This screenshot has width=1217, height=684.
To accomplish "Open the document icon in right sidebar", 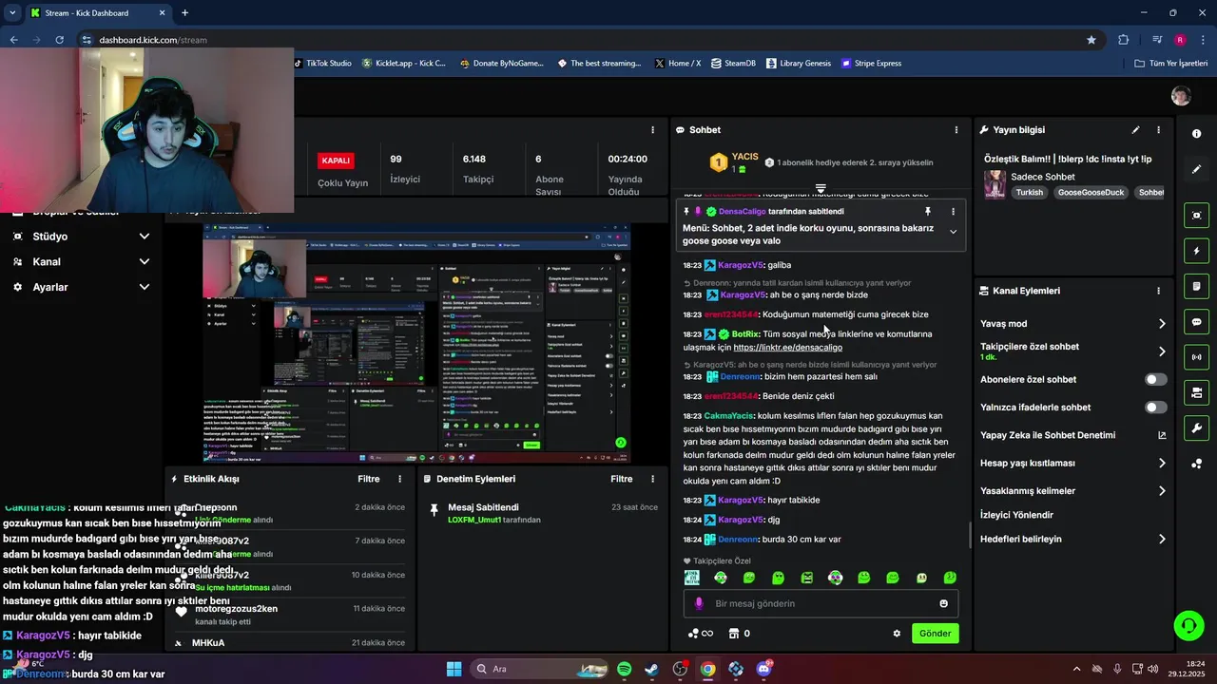I will [x=1197, y=287].
